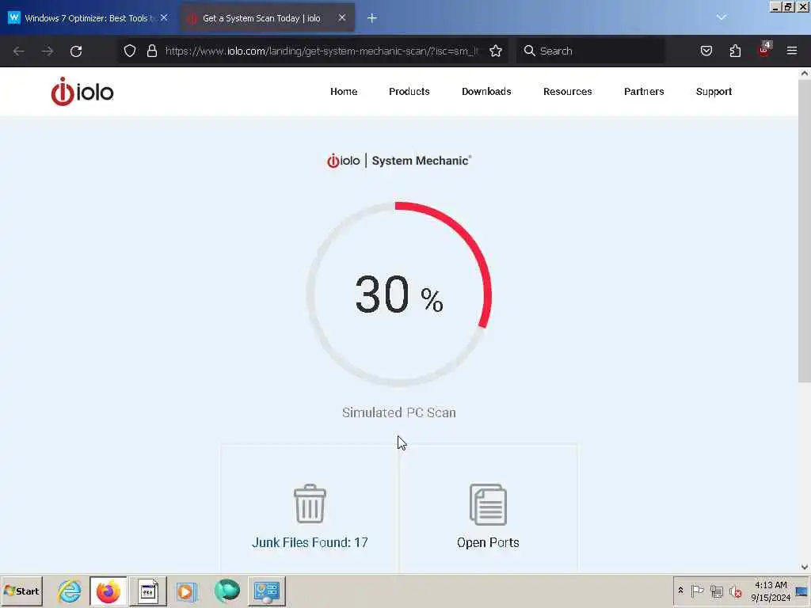
Task: Open Firefox hamburger application menu
Action: click(792, 51)
